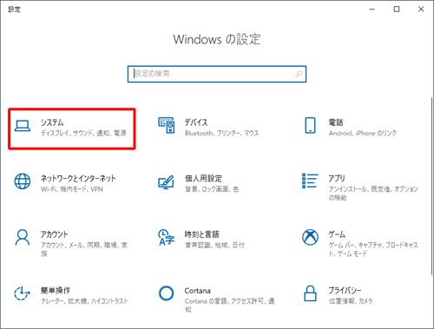This screenshot has width=434, height=329.
Task: Minimize the 設定 window
Action: tap(372, 10)
